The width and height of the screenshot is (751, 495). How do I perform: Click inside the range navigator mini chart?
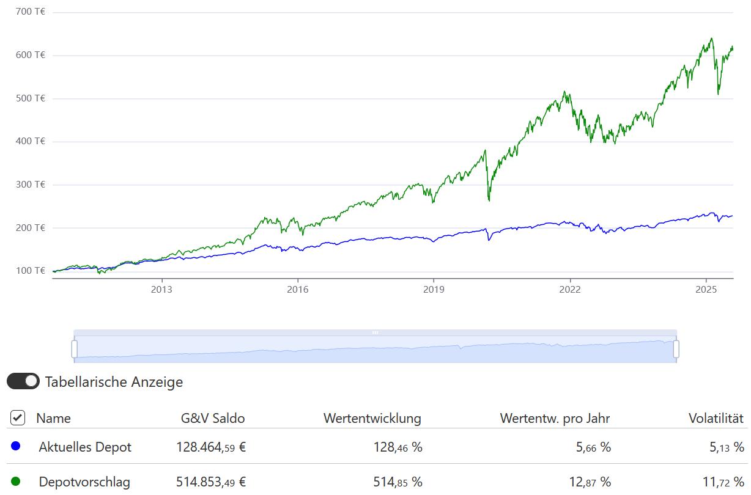(375, 351)
